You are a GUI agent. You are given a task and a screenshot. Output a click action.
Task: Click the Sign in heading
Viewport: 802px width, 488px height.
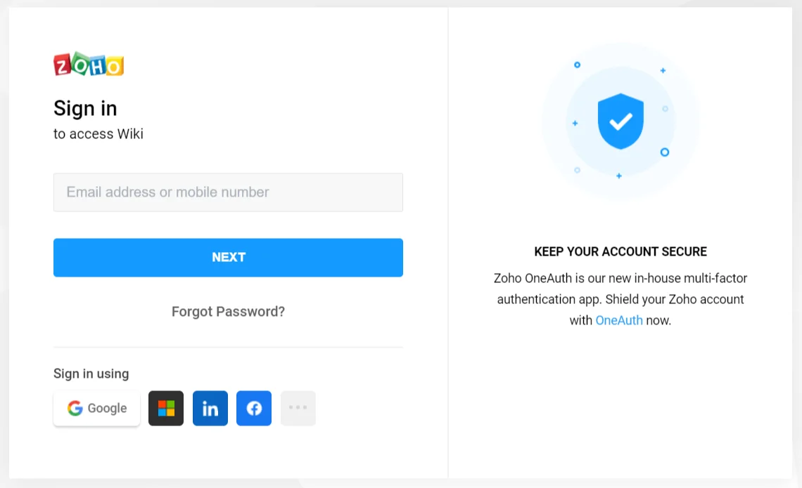click(85, 108)
